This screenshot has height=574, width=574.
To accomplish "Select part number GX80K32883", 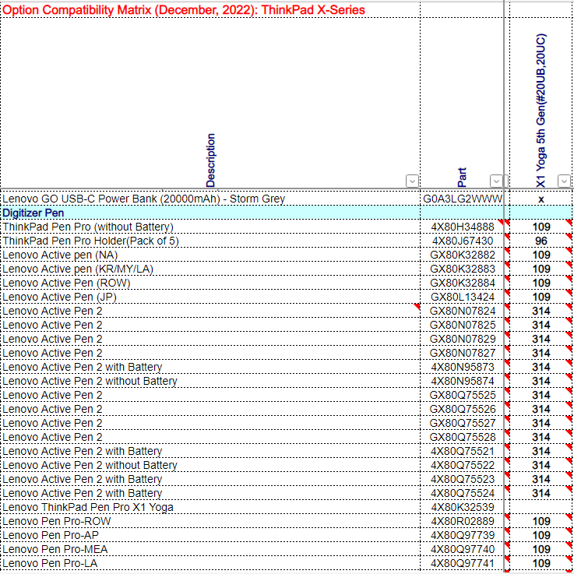I will pyautogui.click(x=463, y=269).
